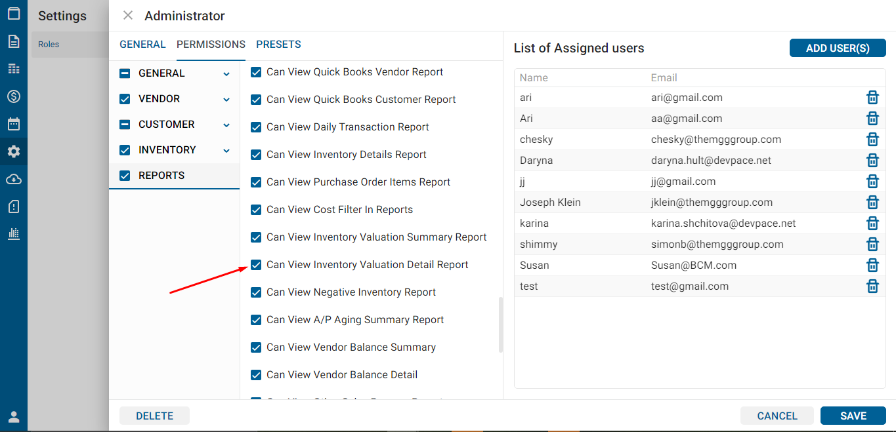
Task: Uncheck Can View Negative Inventory Report
Action: coord(257,292)
